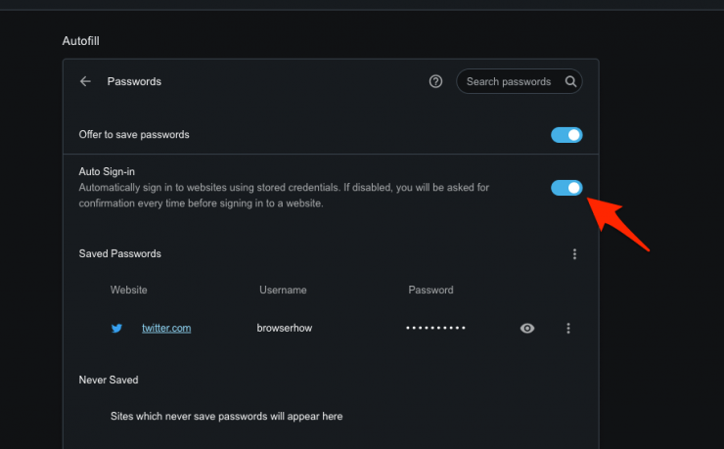Click the Never Saved heading
724x449 pixels.
(109, 380)
